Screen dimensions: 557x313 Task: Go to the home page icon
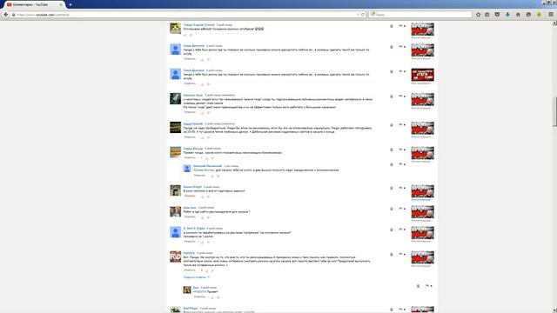pyautogui.click(x=518, y=15)
